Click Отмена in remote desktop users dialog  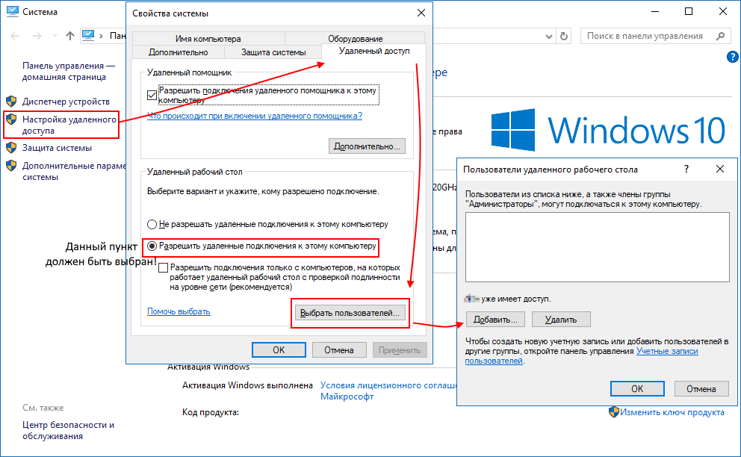701,388
